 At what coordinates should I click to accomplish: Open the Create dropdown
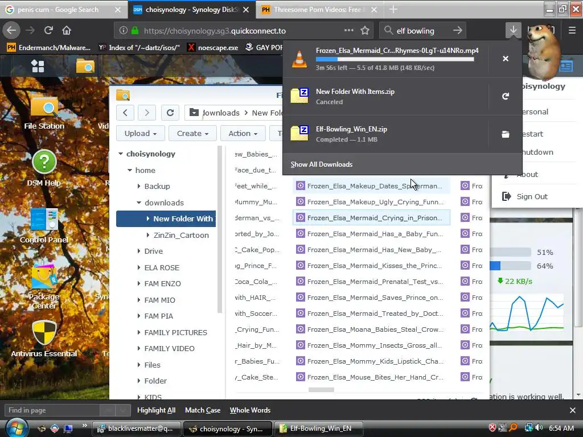pos(192,133)
